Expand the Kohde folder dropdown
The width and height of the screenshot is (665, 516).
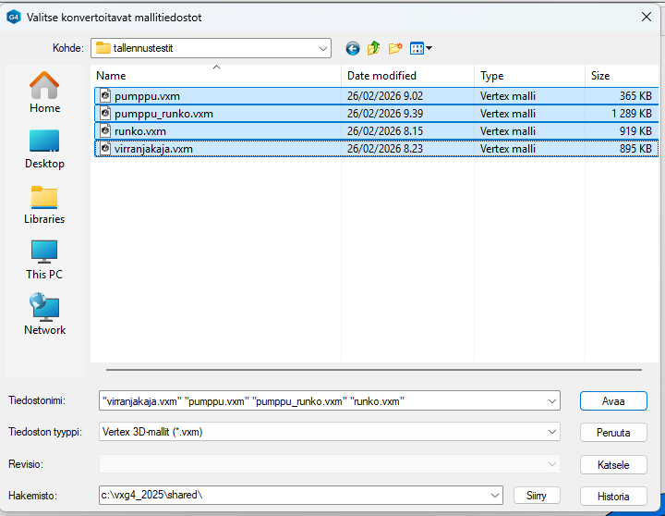(x=322, y=48)
